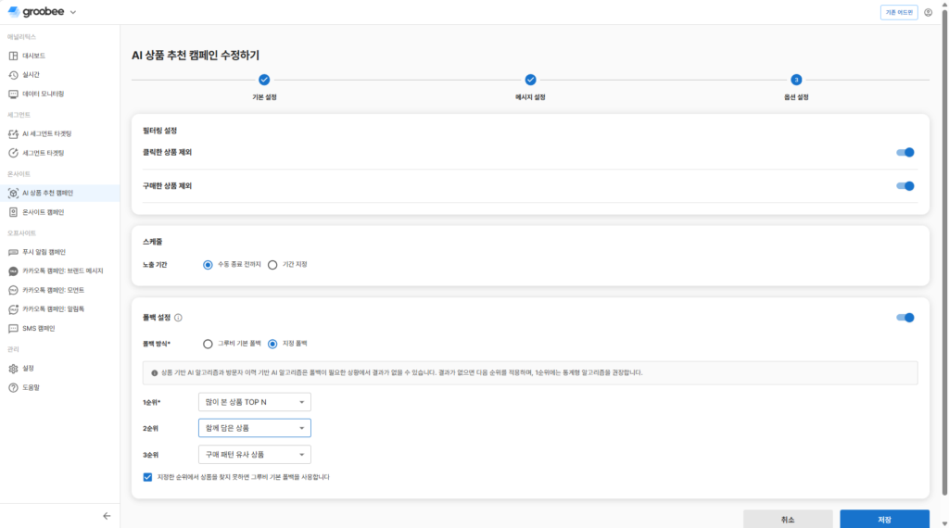The height and width of the screenshot is (528, 949).
Task: Click the AI 상품 추천 캠페인 icon
Action: coord(13,193)
